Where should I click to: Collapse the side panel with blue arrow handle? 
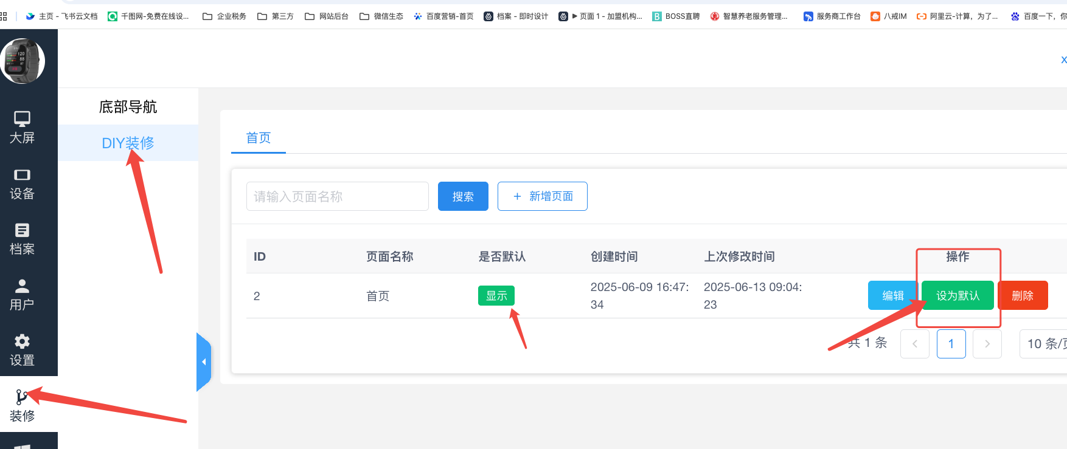[204, 362]
